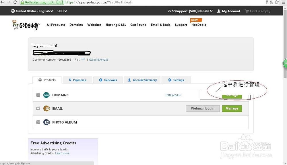Click the My Account person icon
287x165 pixels.
[219, 11]
